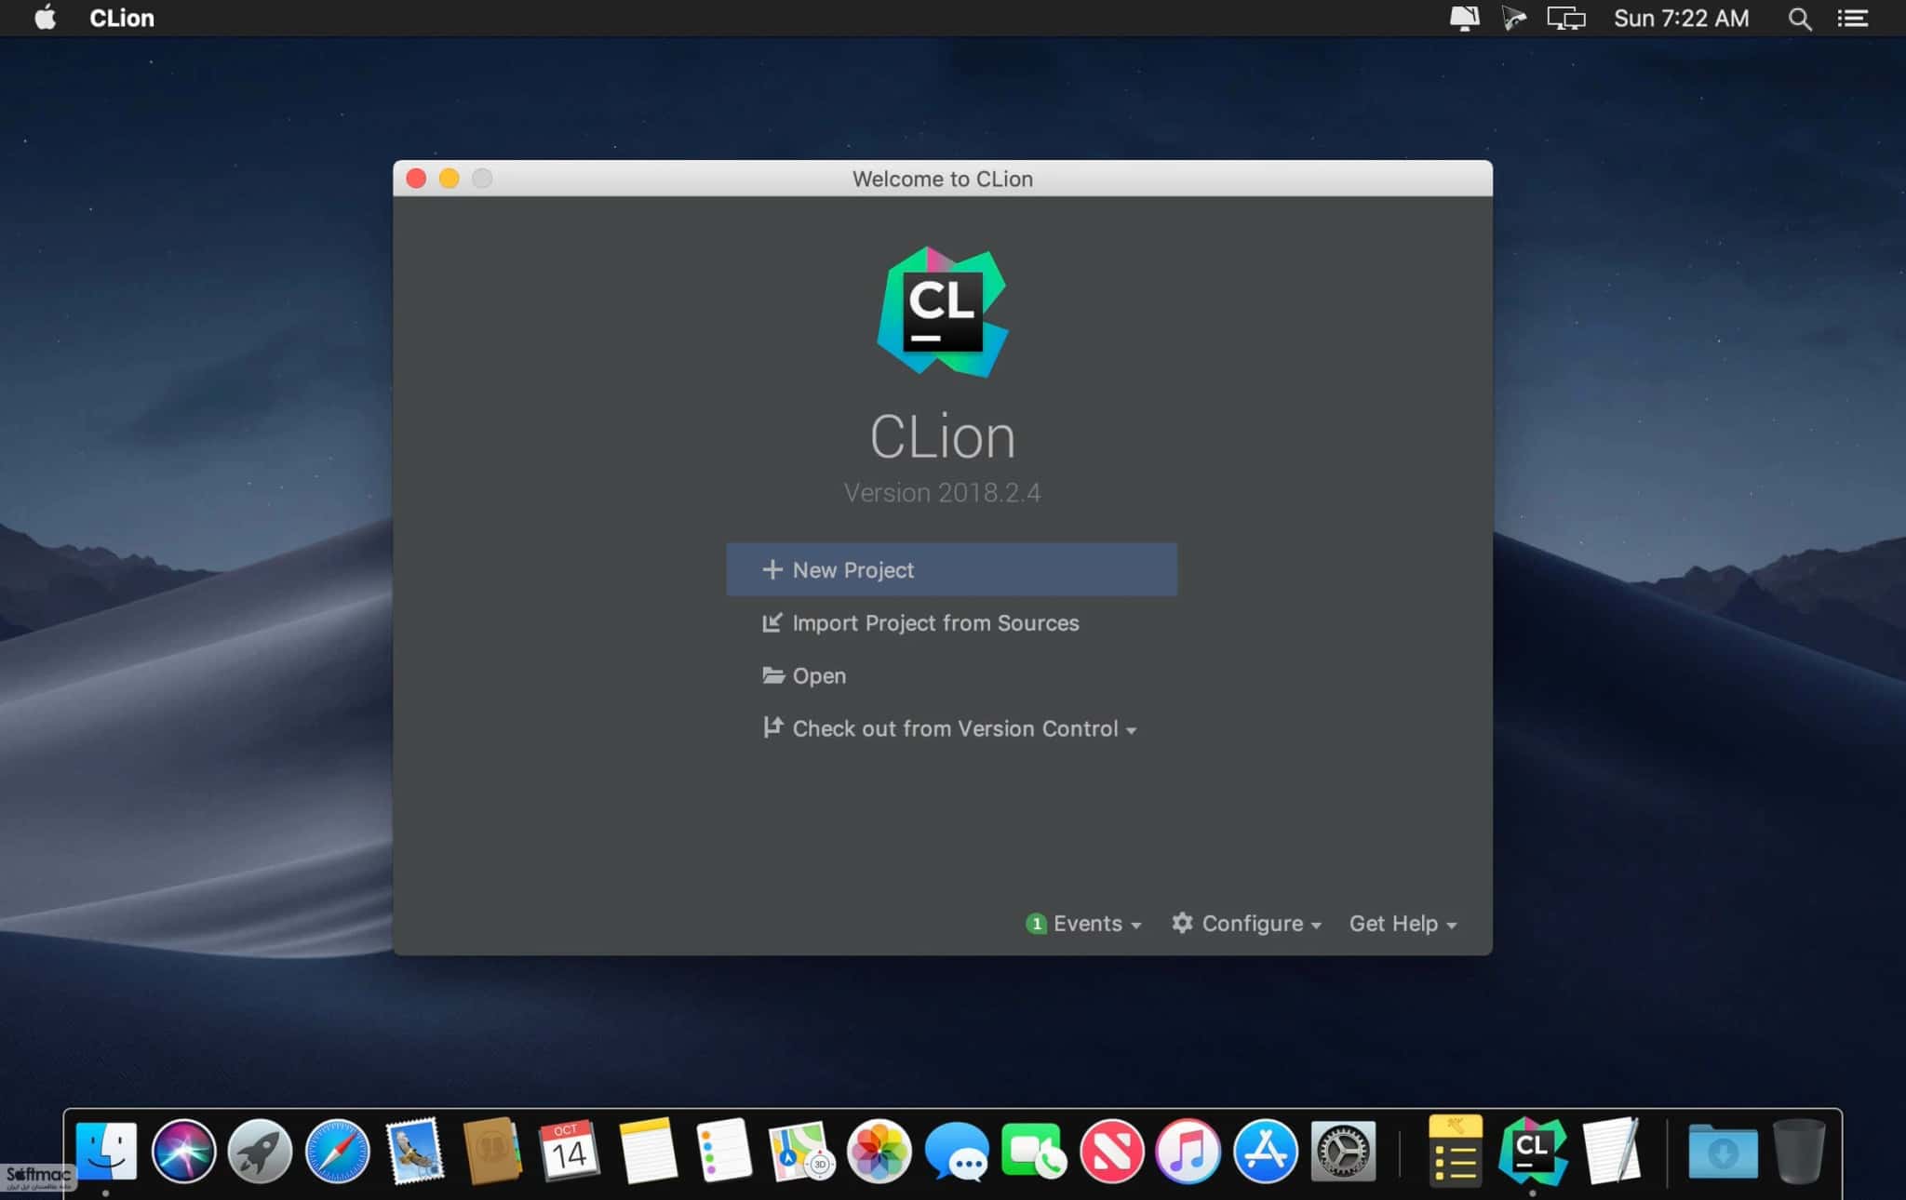
Task: Launch Siri from the Dock
Action: coord(183,1152)
